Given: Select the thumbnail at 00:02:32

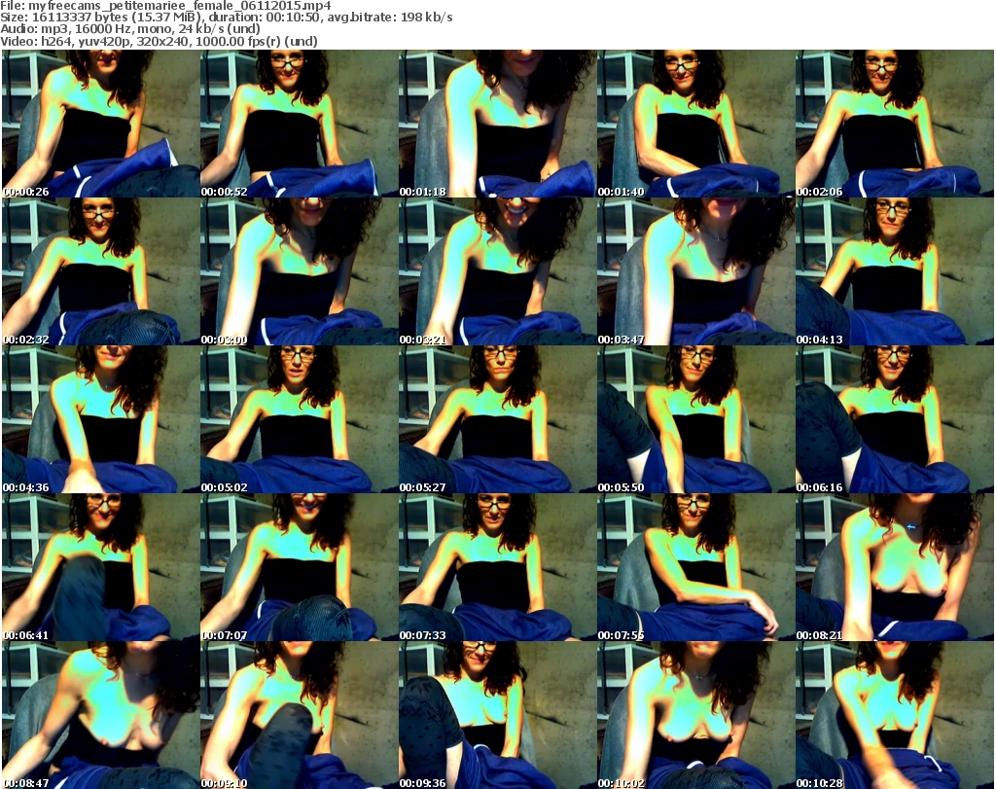Looking at the screenshot, I should pos(101,271).
